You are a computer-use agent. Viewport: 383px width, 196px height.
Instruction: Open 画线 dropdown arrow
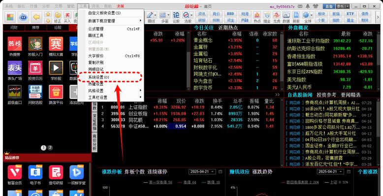click(x=156, y=15)
